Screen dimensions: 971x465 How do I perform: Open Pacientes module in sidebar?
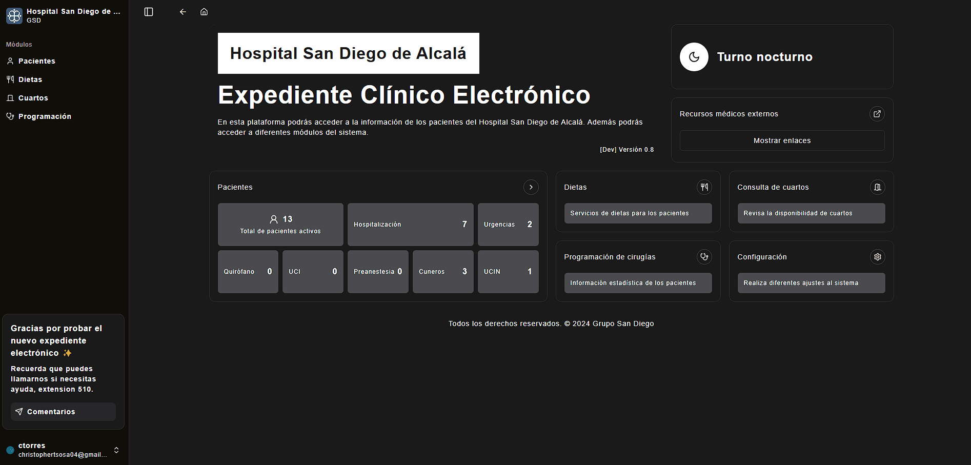64,61
